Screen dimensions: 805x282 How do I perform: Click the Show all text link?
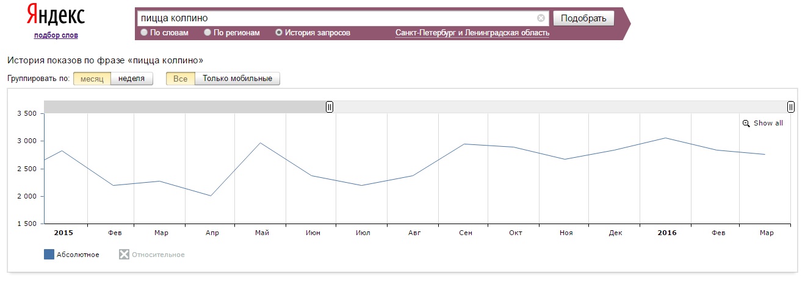[x=768, y=123]
